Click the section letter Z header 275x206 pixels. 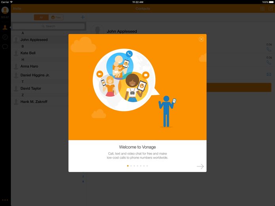pos(23,95)
